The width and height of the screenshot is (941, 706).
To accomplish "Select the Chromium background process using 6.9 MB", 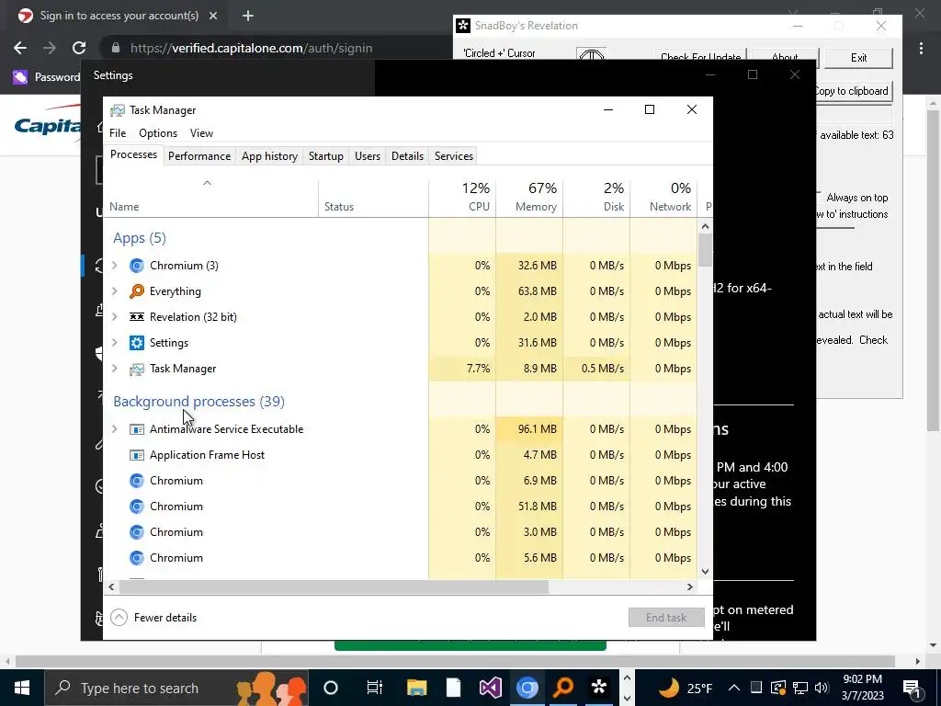I will [x=400, y=481].
